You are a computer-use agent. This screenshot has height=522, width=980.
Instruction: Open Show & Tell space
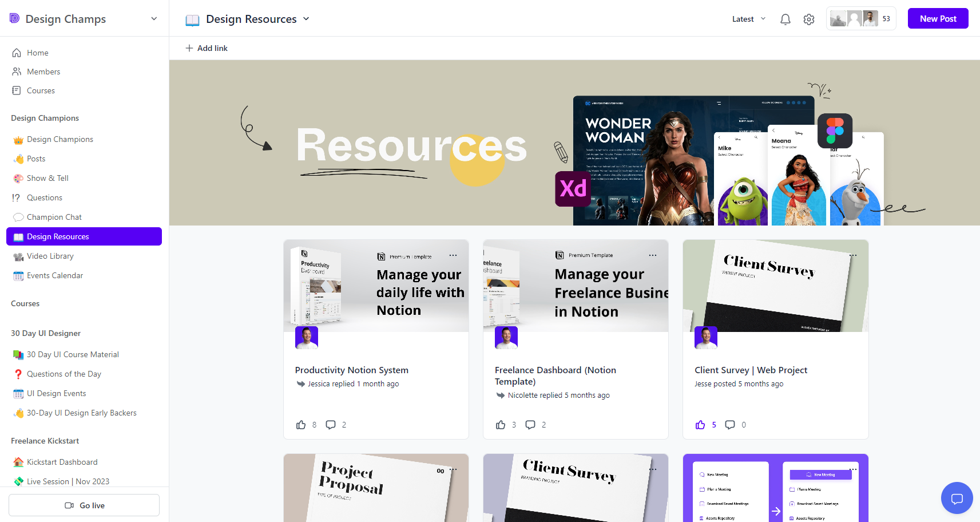pyautogui.click(x=84, y=178)
